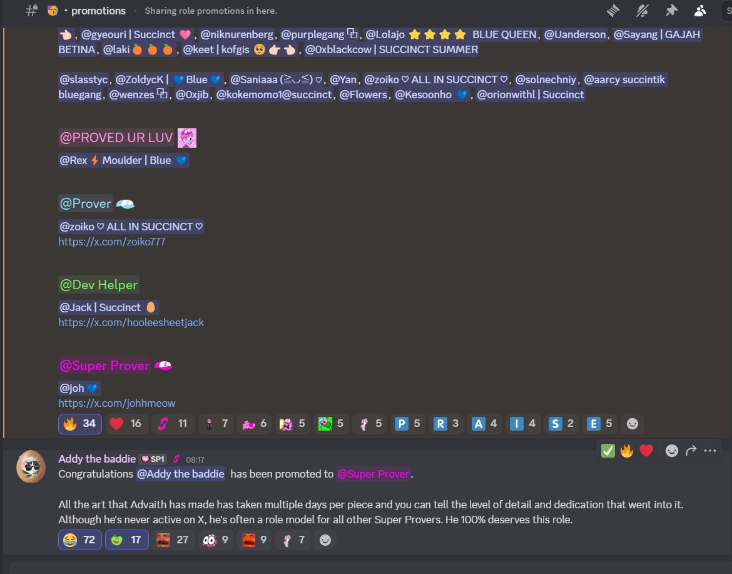This screenshot has height=574, width=732.
Task: Toggle the letter S reaction showing 2
Action: tap(561, 424)
